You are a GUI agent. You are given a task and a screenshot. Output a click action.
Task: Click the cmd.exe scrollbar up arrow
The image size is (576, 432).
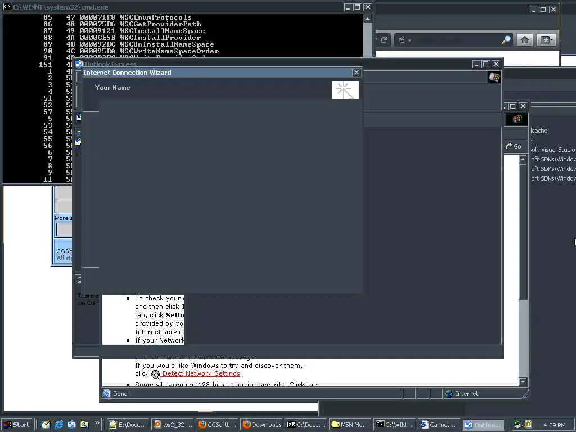pos(368,19)
